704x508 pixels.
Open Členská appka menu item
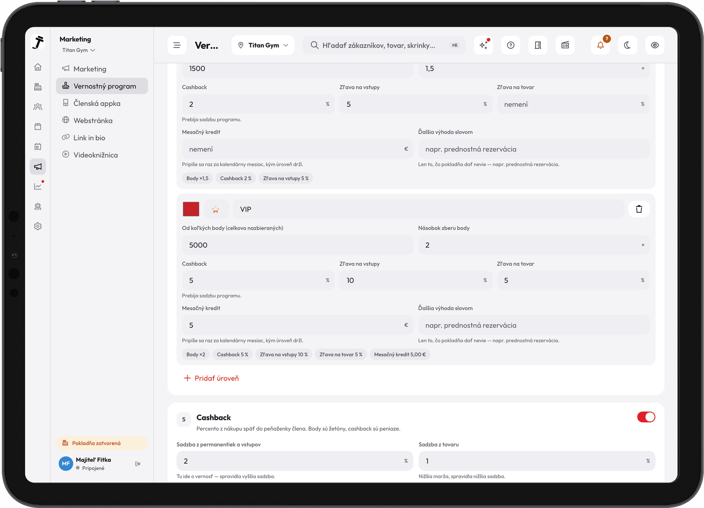coord(102,103)
